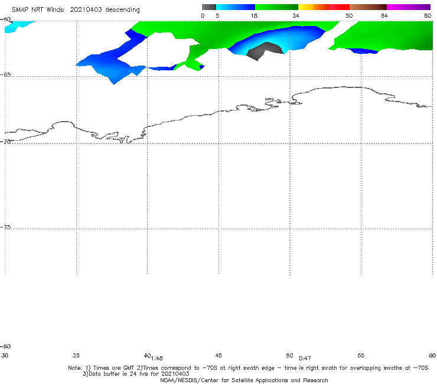Click the latitude label '-80'
Viewport: 437px width, 384px height.
click(x=5, y=347)
